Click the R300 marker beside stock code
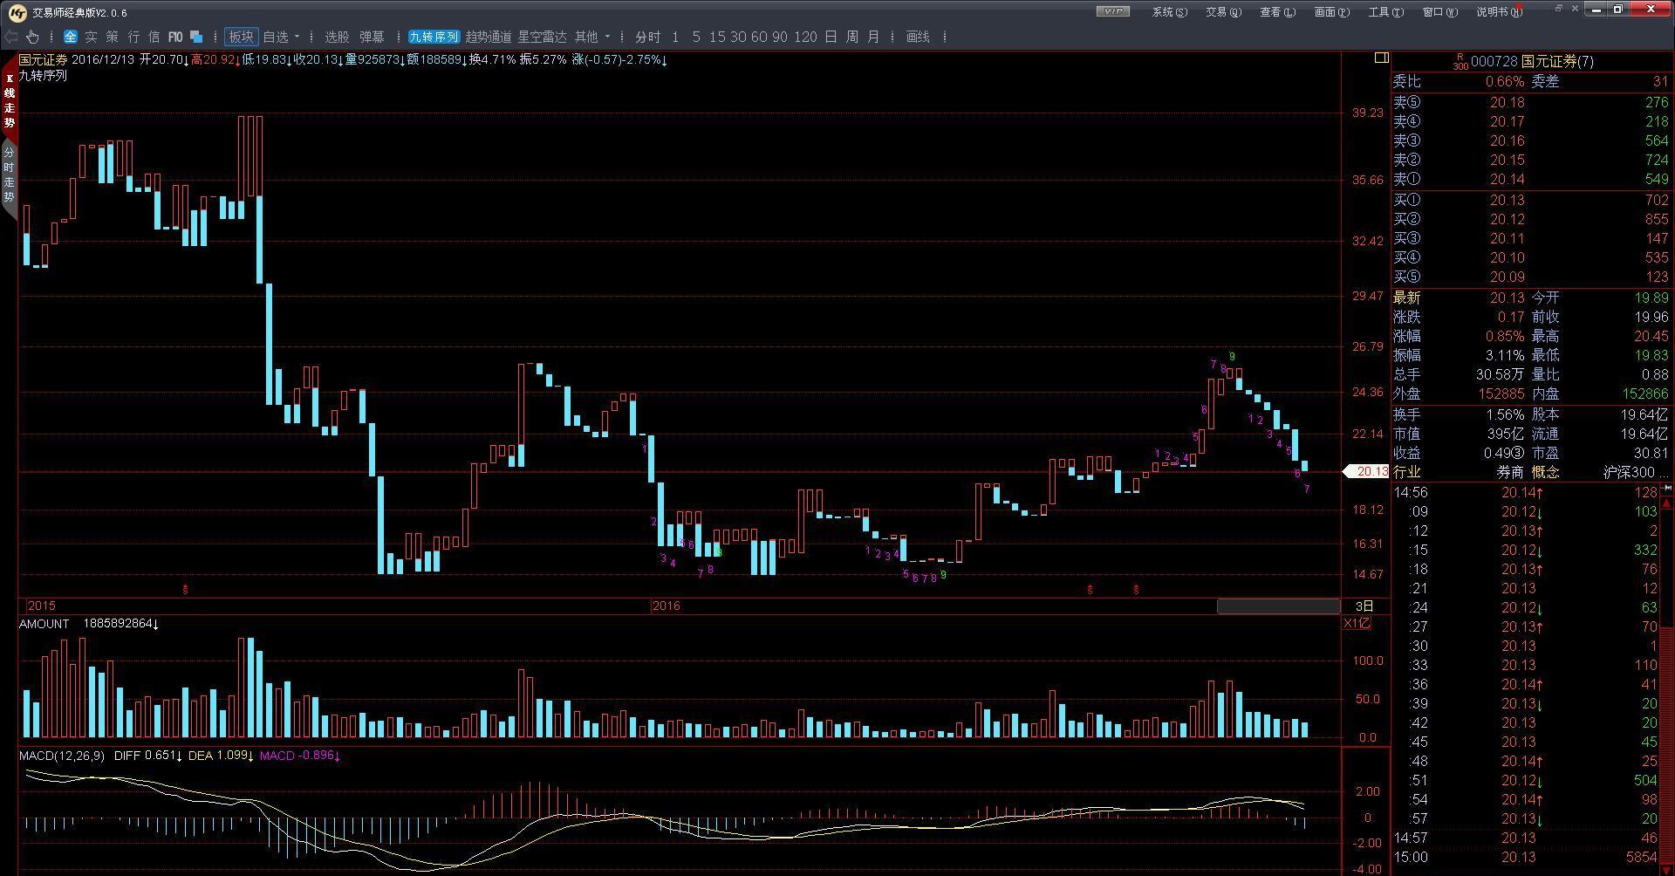The height and width of the screenshot is (876, 1675). pyautogui.click(x=1460, y=61)
